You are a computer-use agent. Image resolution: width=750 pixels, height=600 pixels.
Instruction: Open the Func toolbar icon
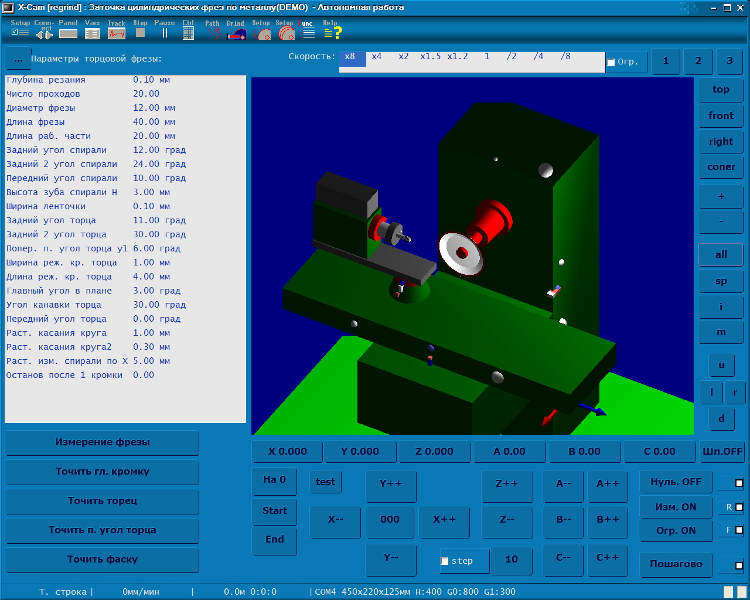(308, 29)
